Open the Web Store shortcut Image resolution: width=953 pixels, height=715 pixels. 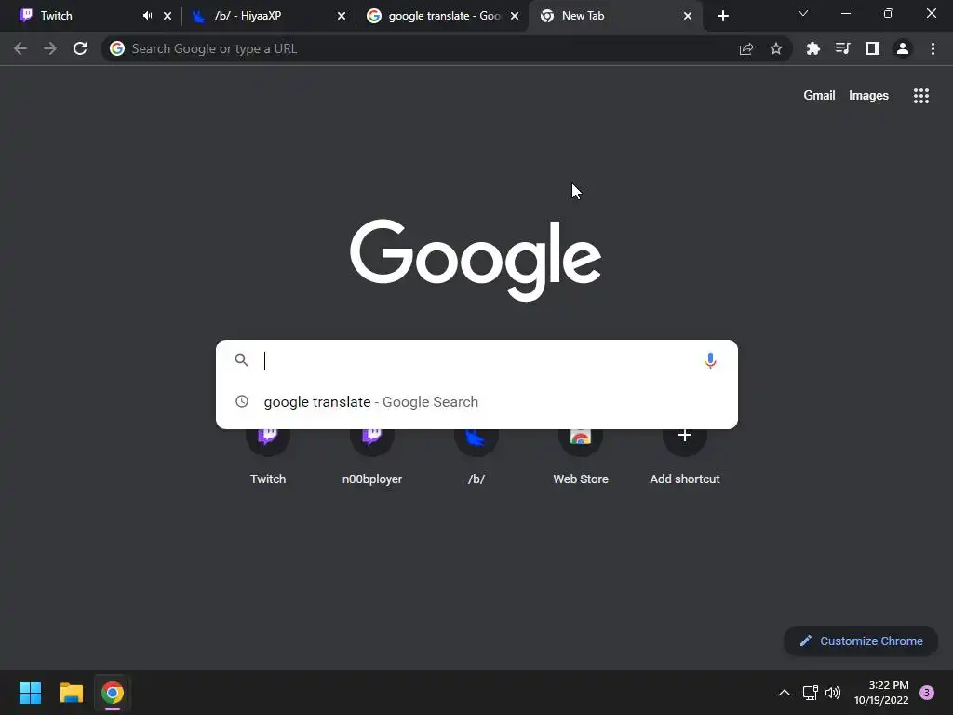581,455
